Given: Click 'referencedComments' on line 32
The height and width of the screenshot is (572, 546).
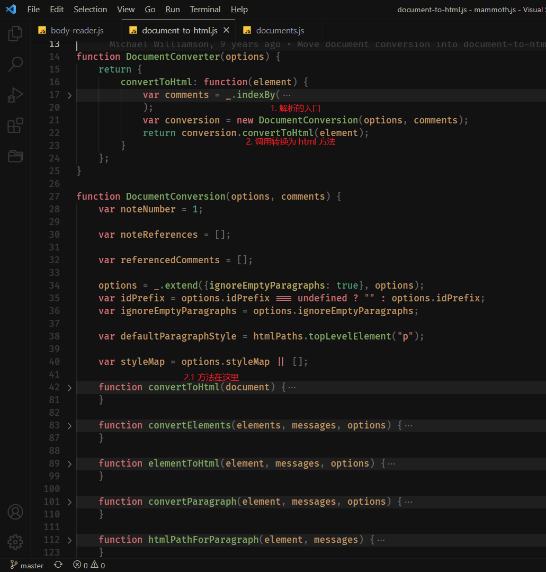Looking at the screenshot, I should 170,260.
